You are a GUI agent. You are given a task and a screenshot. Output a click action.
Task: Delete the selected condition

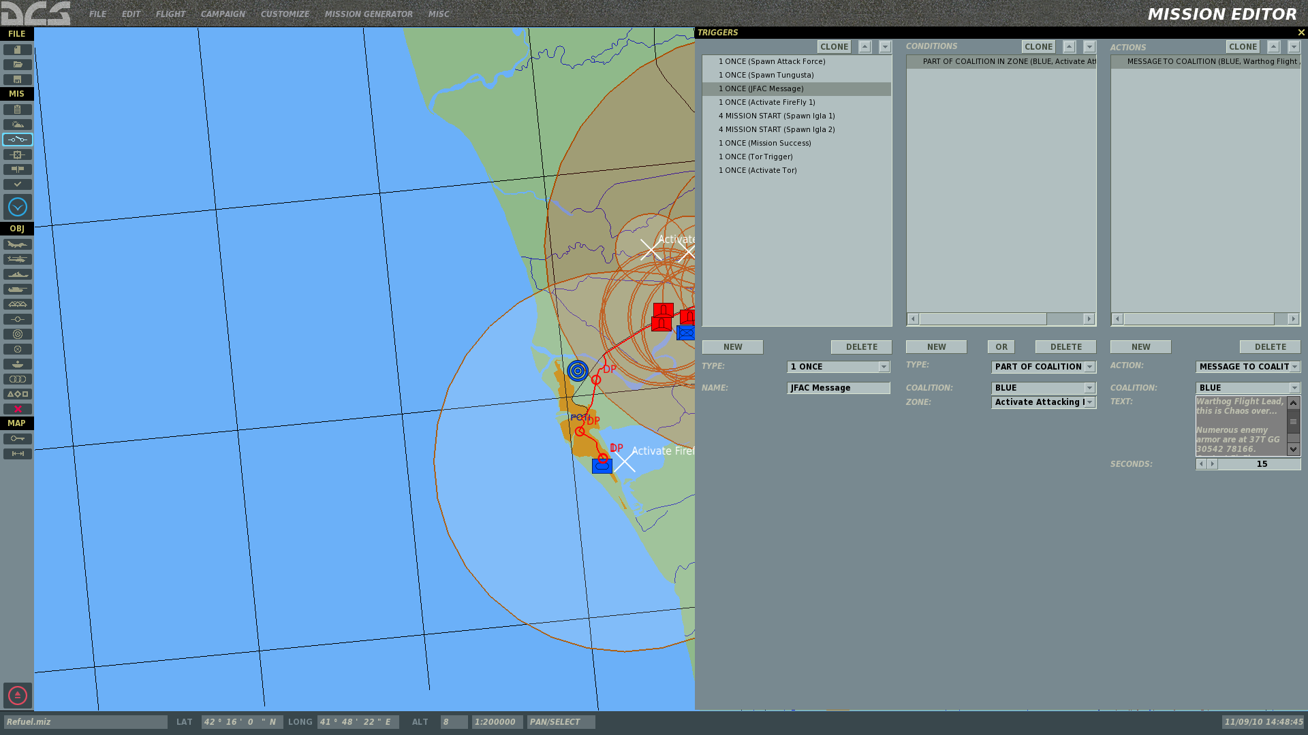point(1065,347)
